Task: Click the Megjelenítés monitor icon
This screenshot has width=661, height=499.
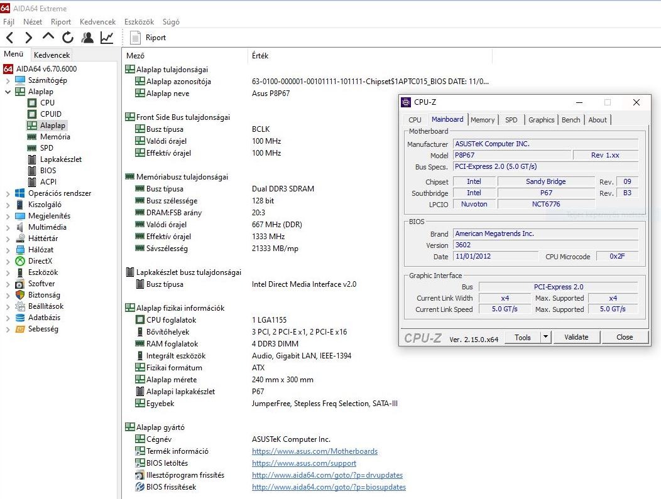Action: point(20,216)
